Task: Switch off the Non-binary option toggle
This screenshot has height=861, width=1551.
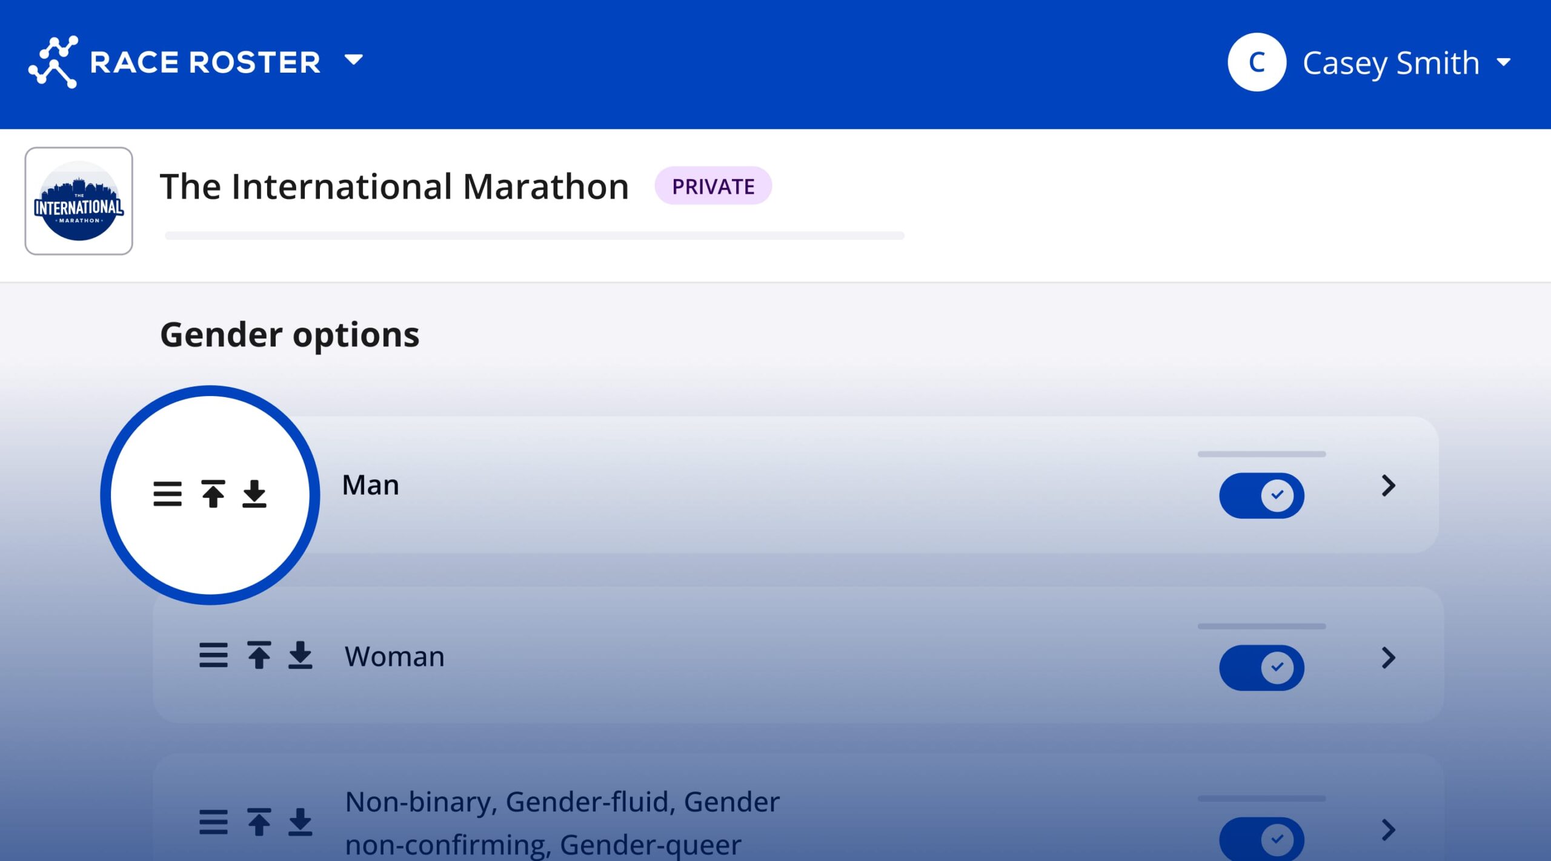Action: pyautogui.click(x=1261, y=839)
